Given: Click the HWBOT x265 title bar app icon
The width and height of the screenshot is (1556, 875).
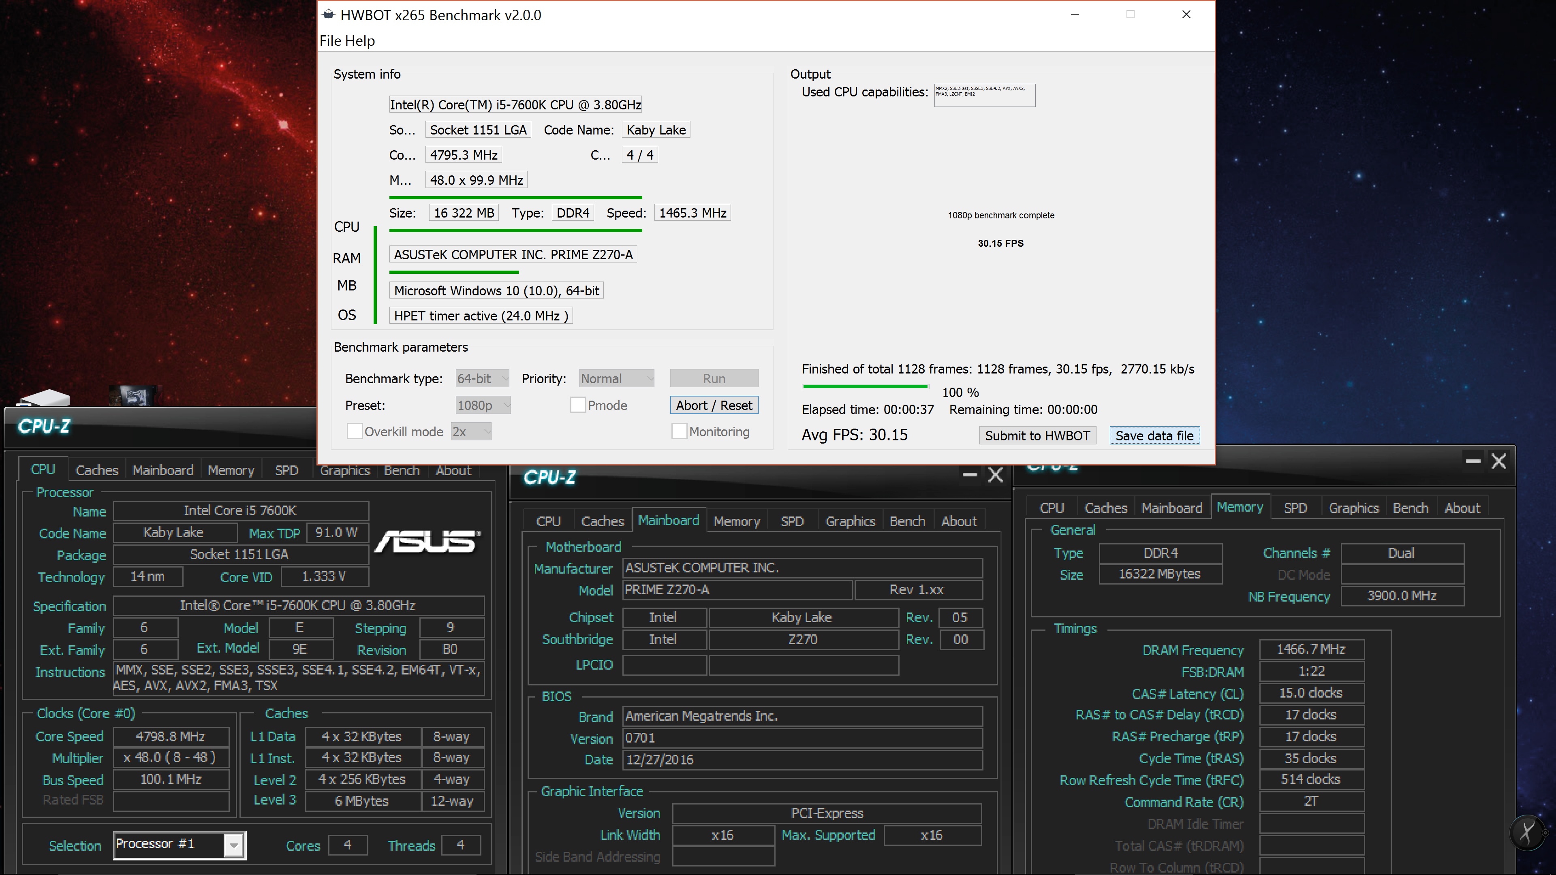Looking at the screenshot, I should click(x=328, y=15).
